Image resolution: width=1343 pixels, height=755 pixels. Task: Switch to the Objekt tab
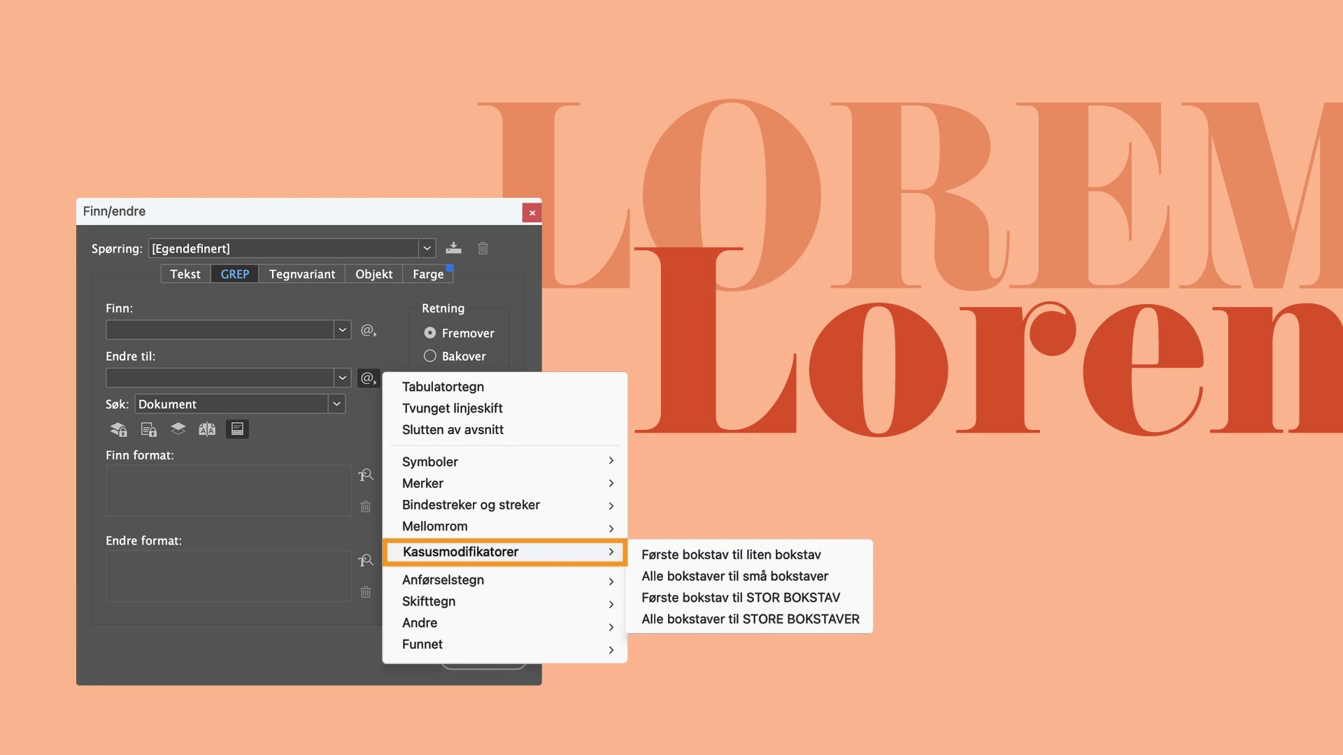click(x=374, y=274)
